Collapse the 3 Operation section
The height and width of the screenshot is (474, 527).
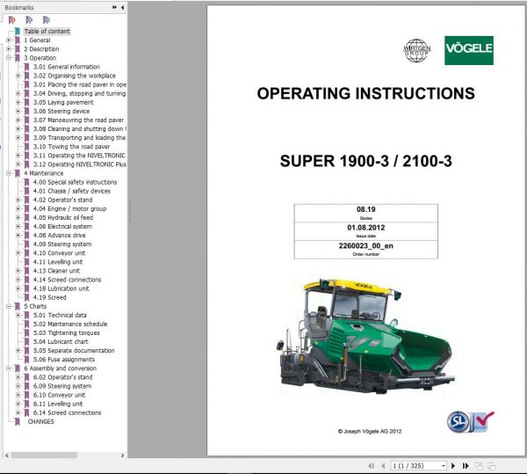9,58
